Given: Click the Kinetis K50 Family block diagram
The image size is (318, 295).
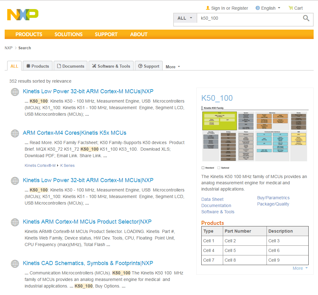Looking at the screenshot, I should pyautogui.click(x=255, y=136).
